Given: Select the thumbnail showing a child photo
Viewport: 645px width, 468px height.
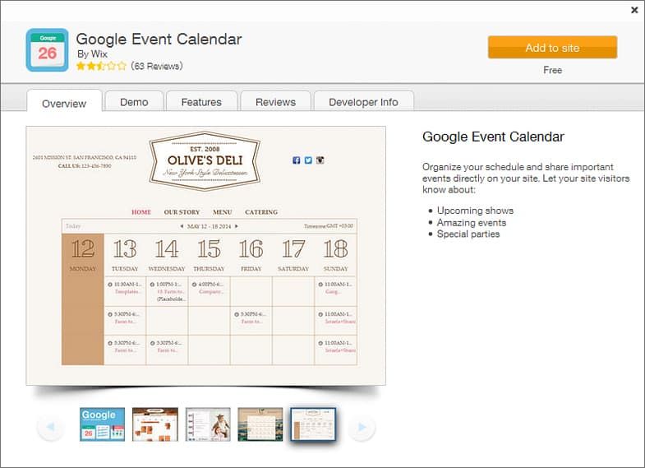Looking at the screenshot, I should click(208, 424).
